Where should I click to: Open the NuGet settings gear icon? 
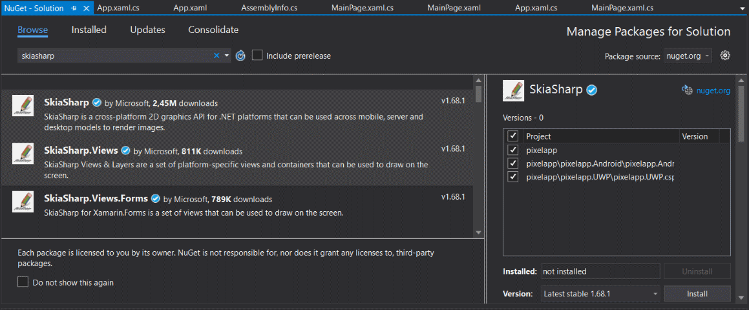click(x=725, y=56)
